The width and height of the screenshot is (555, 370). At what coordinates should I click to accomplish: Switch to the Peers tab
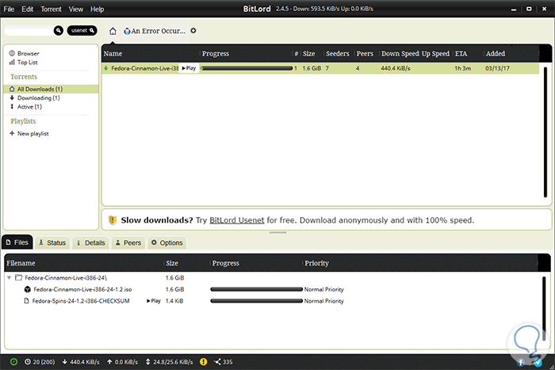pyautogui.click(x=128, y=242)
